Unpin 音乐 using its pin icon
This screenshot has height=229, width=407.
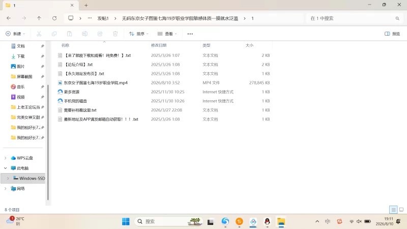42,87
